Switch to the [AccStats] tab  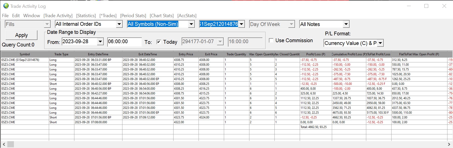187,16
